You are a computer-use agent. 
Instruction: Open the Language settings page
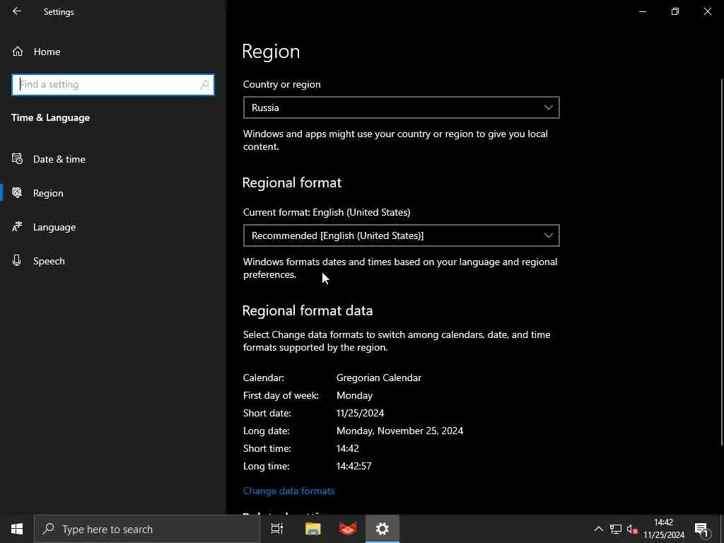click(x=54, y=227)
